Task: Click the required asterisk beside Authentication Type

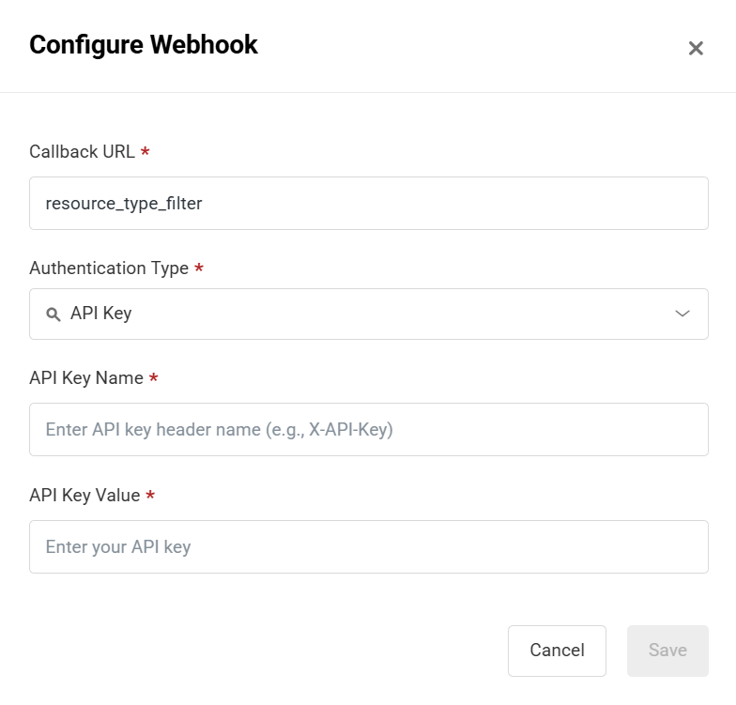Action: [x=199, y=269]
